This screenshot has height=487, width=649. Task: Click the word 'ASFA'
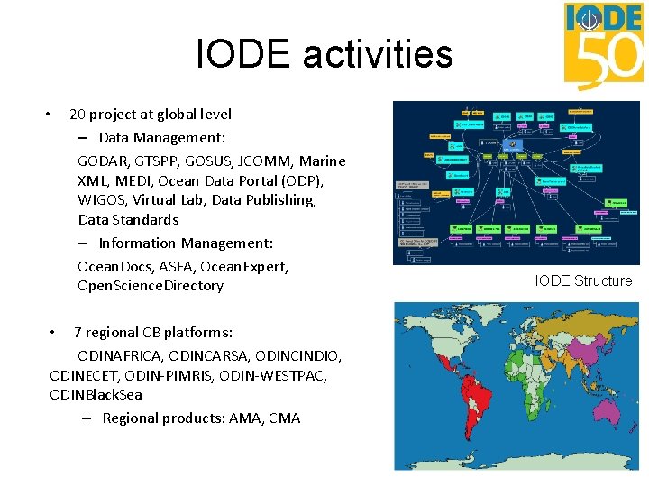pos(176,267)
